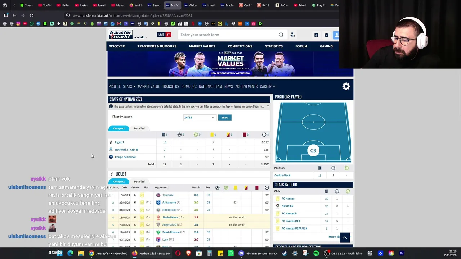Click the Show button
Viewport: 461px width, 259px height.
pos(225,118)
